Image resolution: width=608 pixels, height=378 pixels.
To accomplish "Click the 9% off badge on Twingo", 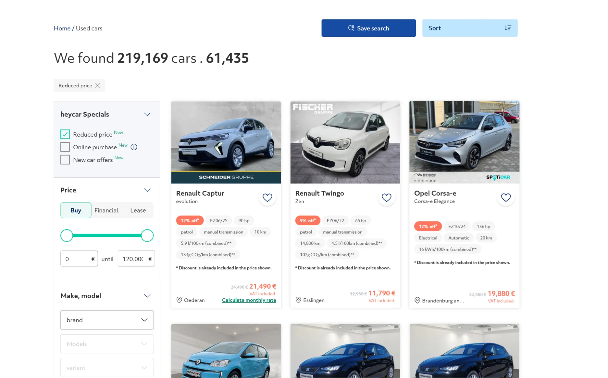I will coord(307,220).
